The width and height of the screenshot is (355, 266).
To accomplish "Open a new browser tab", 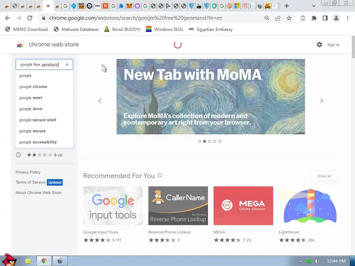I will pyautogui.click(x=287, y=6).
